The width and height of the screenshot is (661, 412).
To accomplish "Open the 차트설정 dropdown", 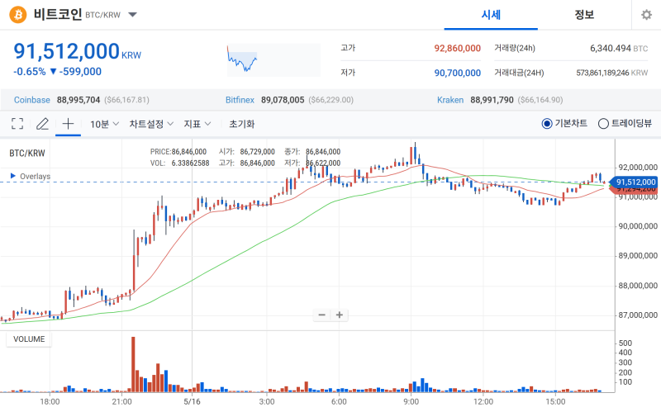I will [x=151, y=124].
